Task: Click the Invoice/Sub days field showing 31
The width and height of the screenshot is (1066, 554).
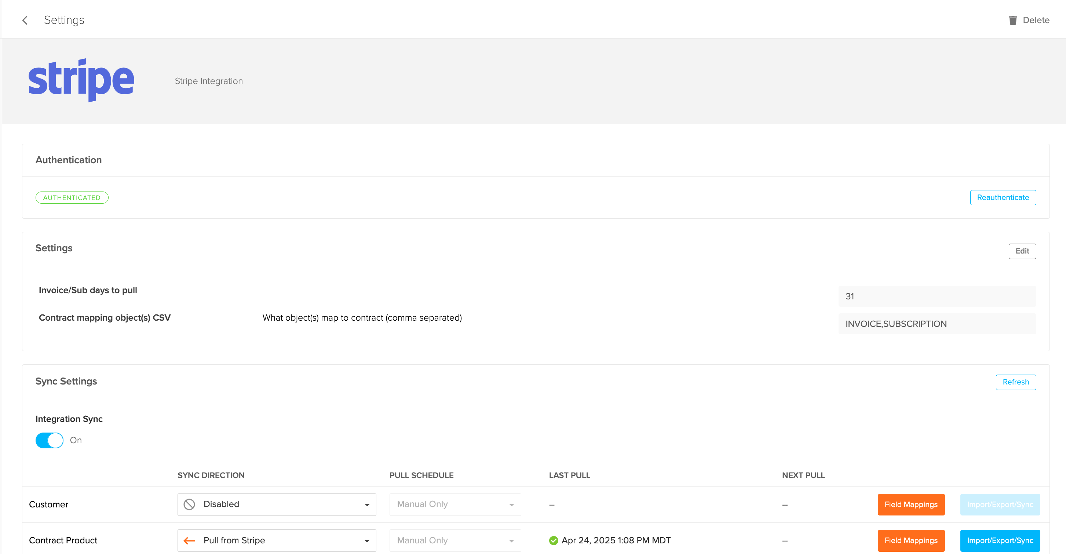Action: click(x=937, y=296)
